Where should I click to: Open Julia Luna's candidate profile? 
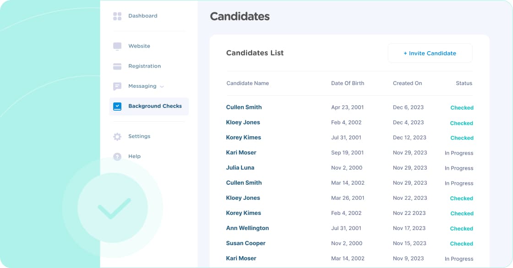(240, 168)
